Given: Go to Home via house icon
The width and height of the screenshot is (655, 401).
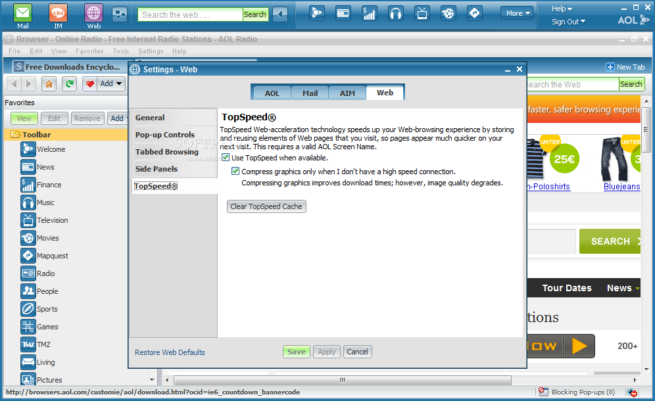Looking at the screenshot, I should 49,83.
